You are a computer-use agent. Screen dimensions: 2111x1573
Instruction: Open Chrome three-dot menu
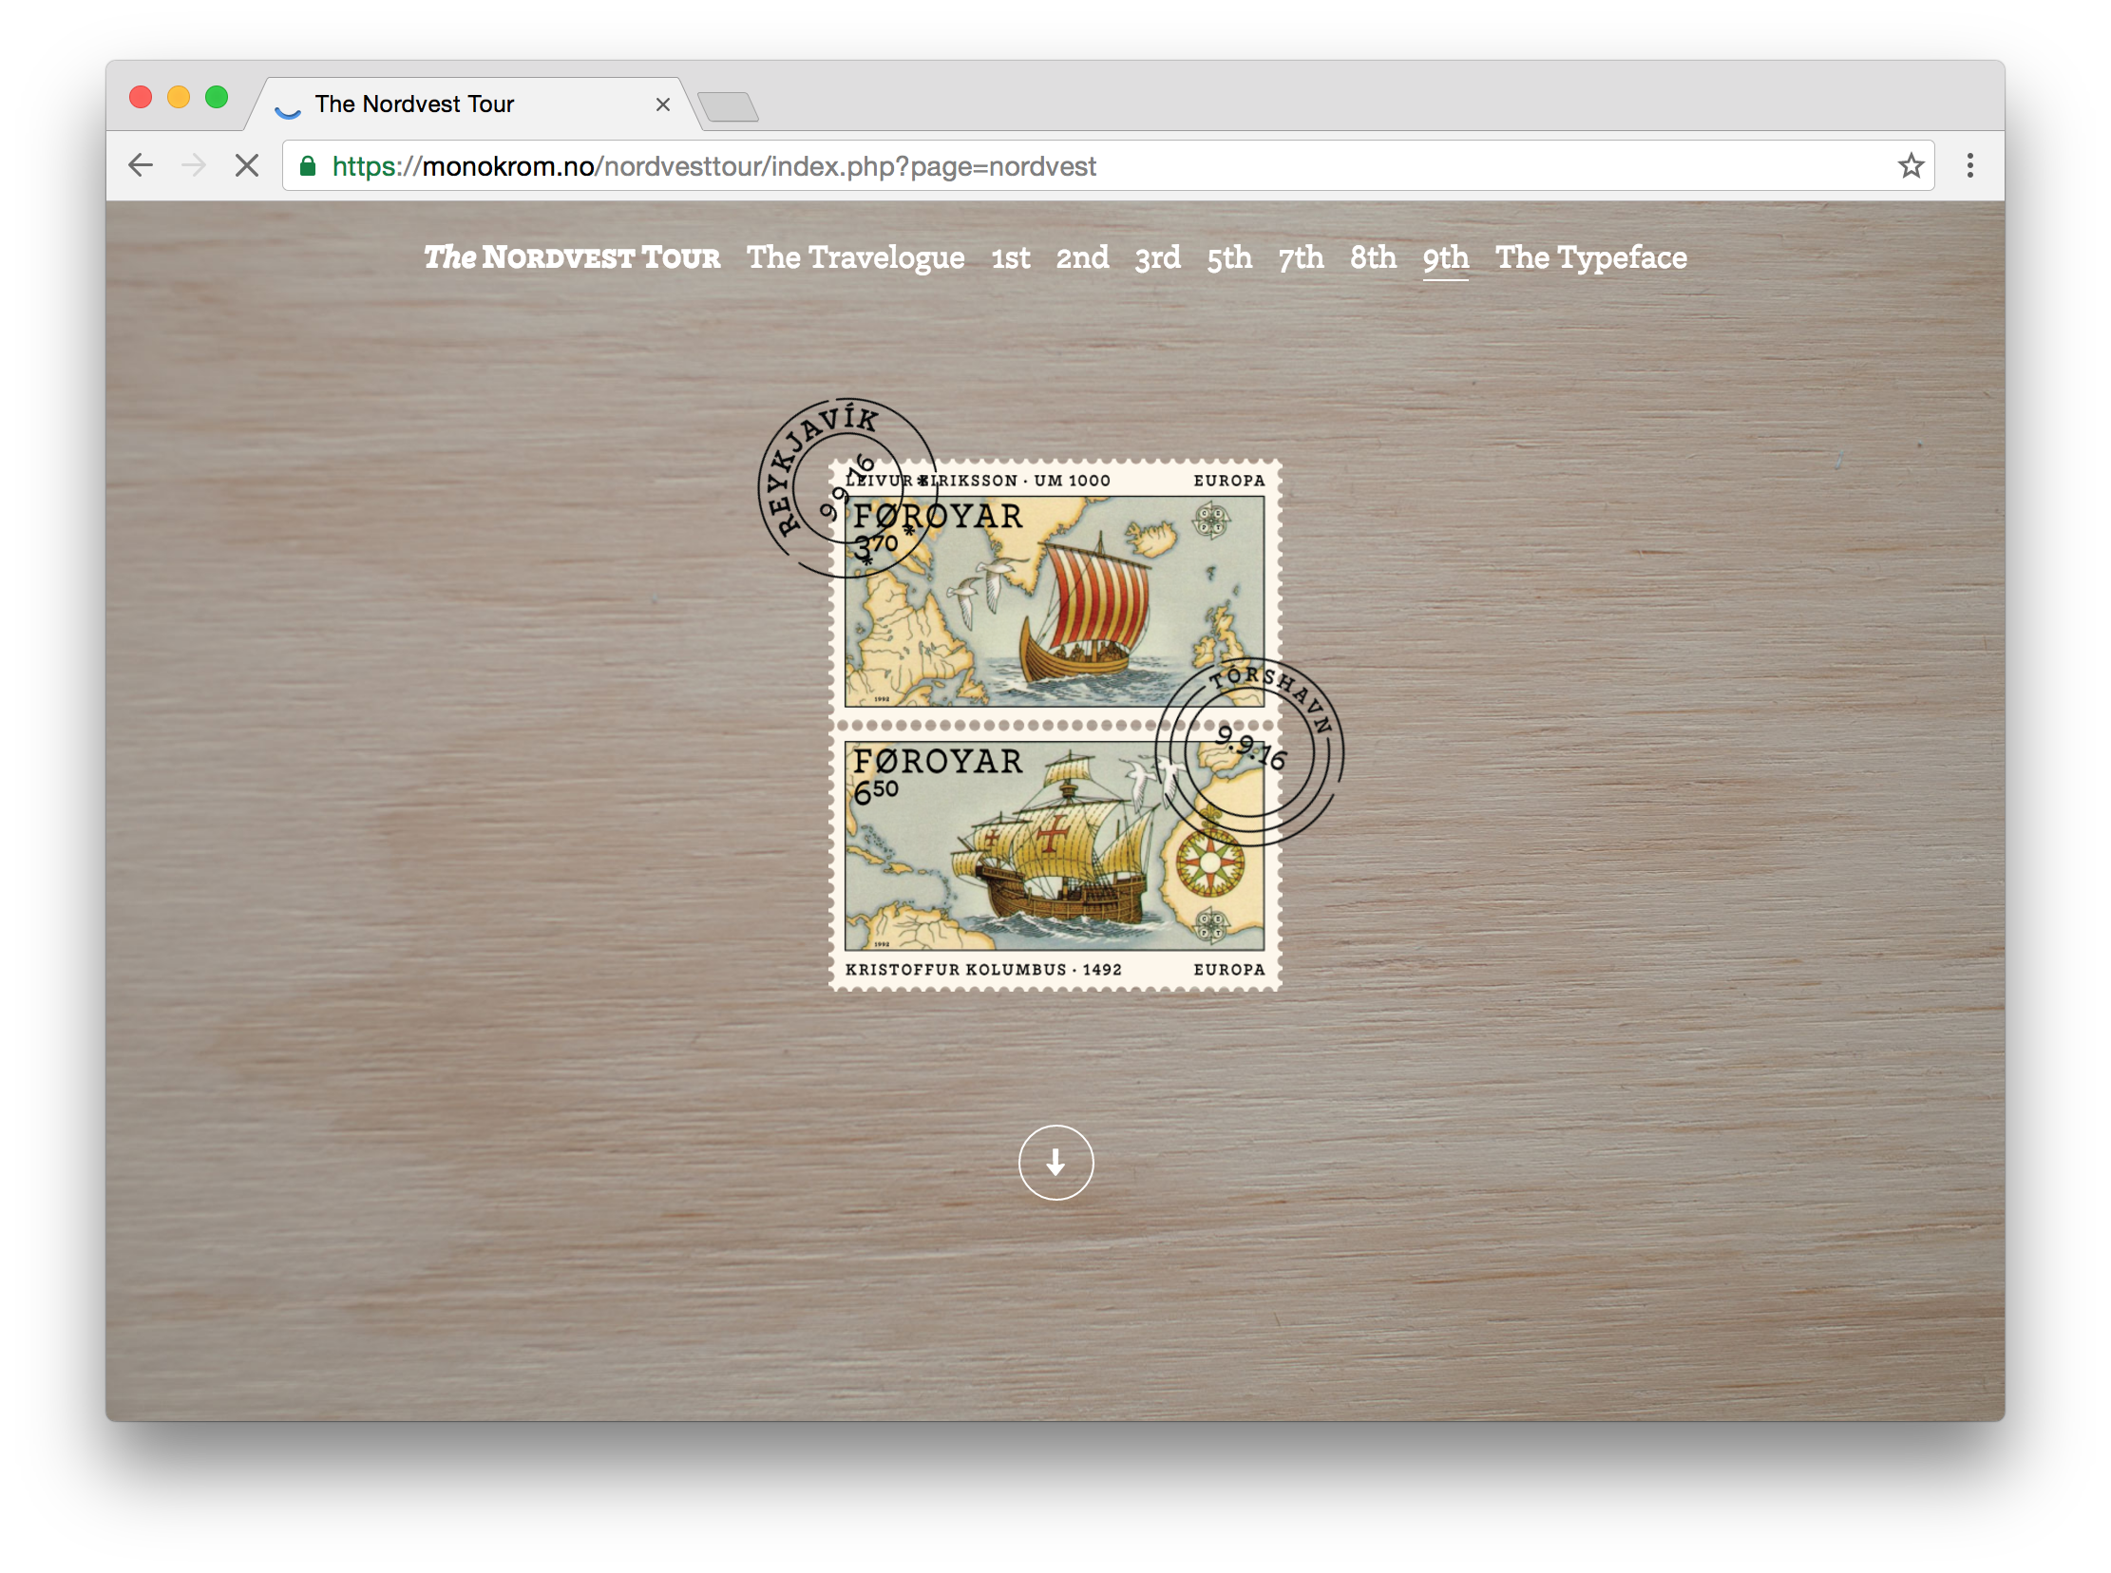tap(1969, 165)
